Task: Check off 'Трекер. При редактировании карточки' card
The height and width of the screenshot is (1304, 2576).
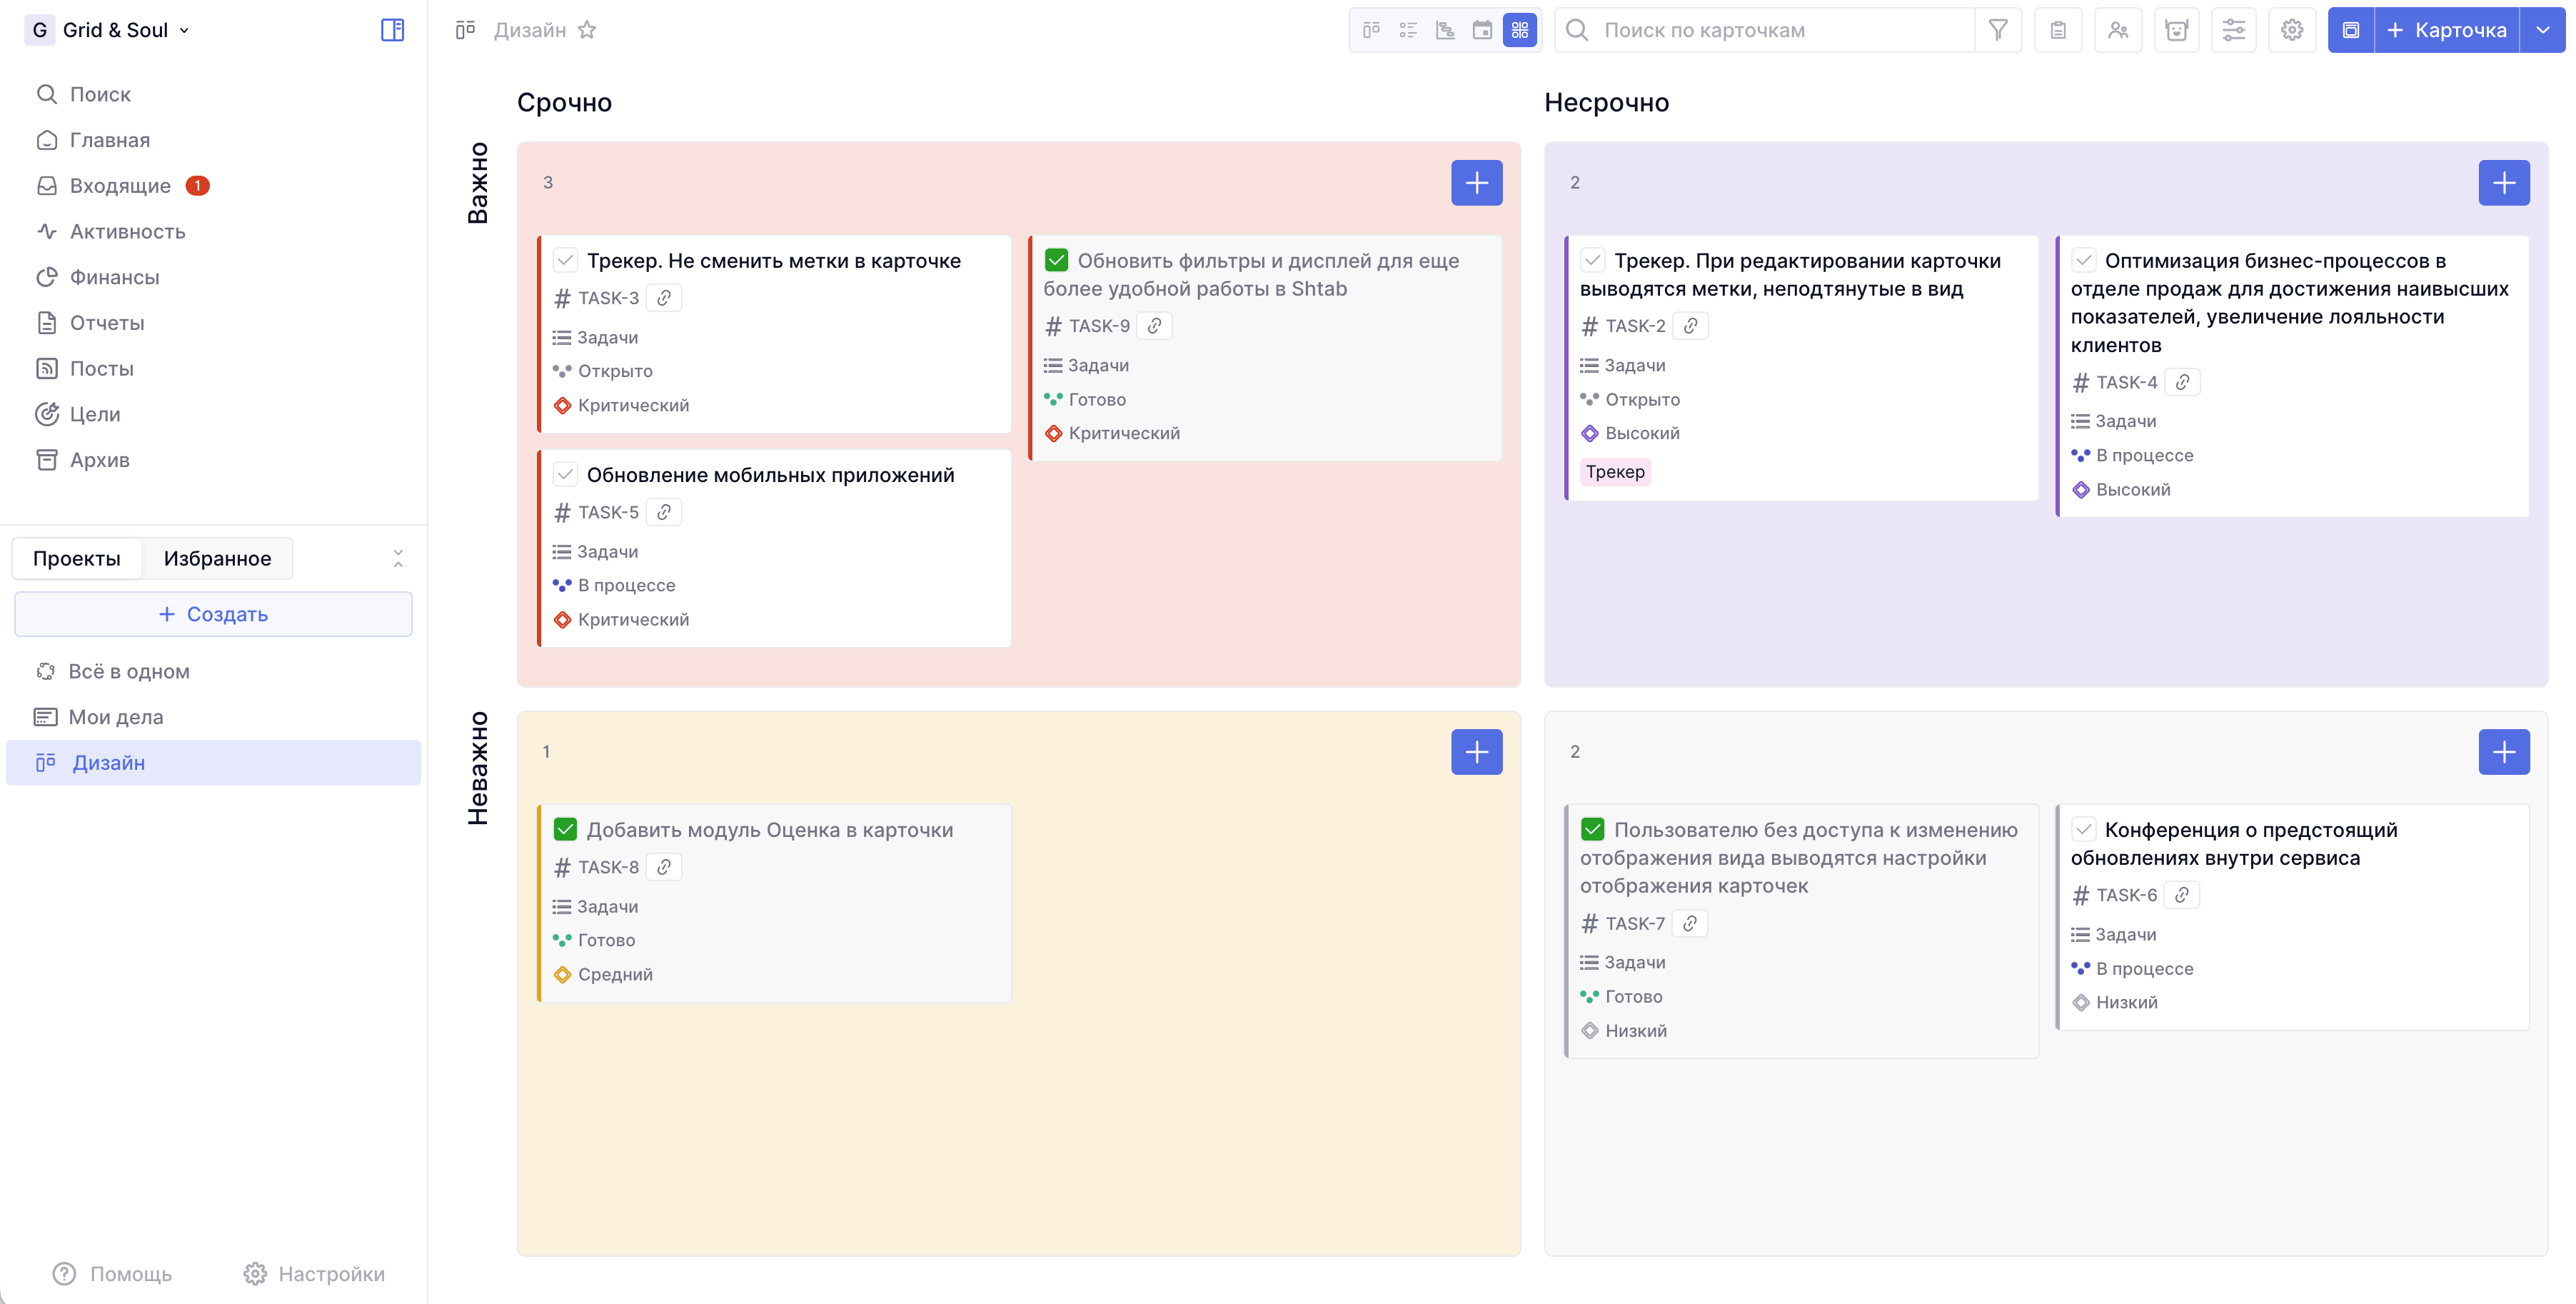Action: (1592, 261)
